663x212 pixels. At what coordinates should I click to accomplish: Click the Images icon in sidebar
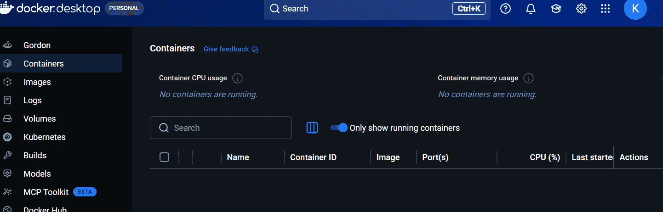tap(7, 82)
